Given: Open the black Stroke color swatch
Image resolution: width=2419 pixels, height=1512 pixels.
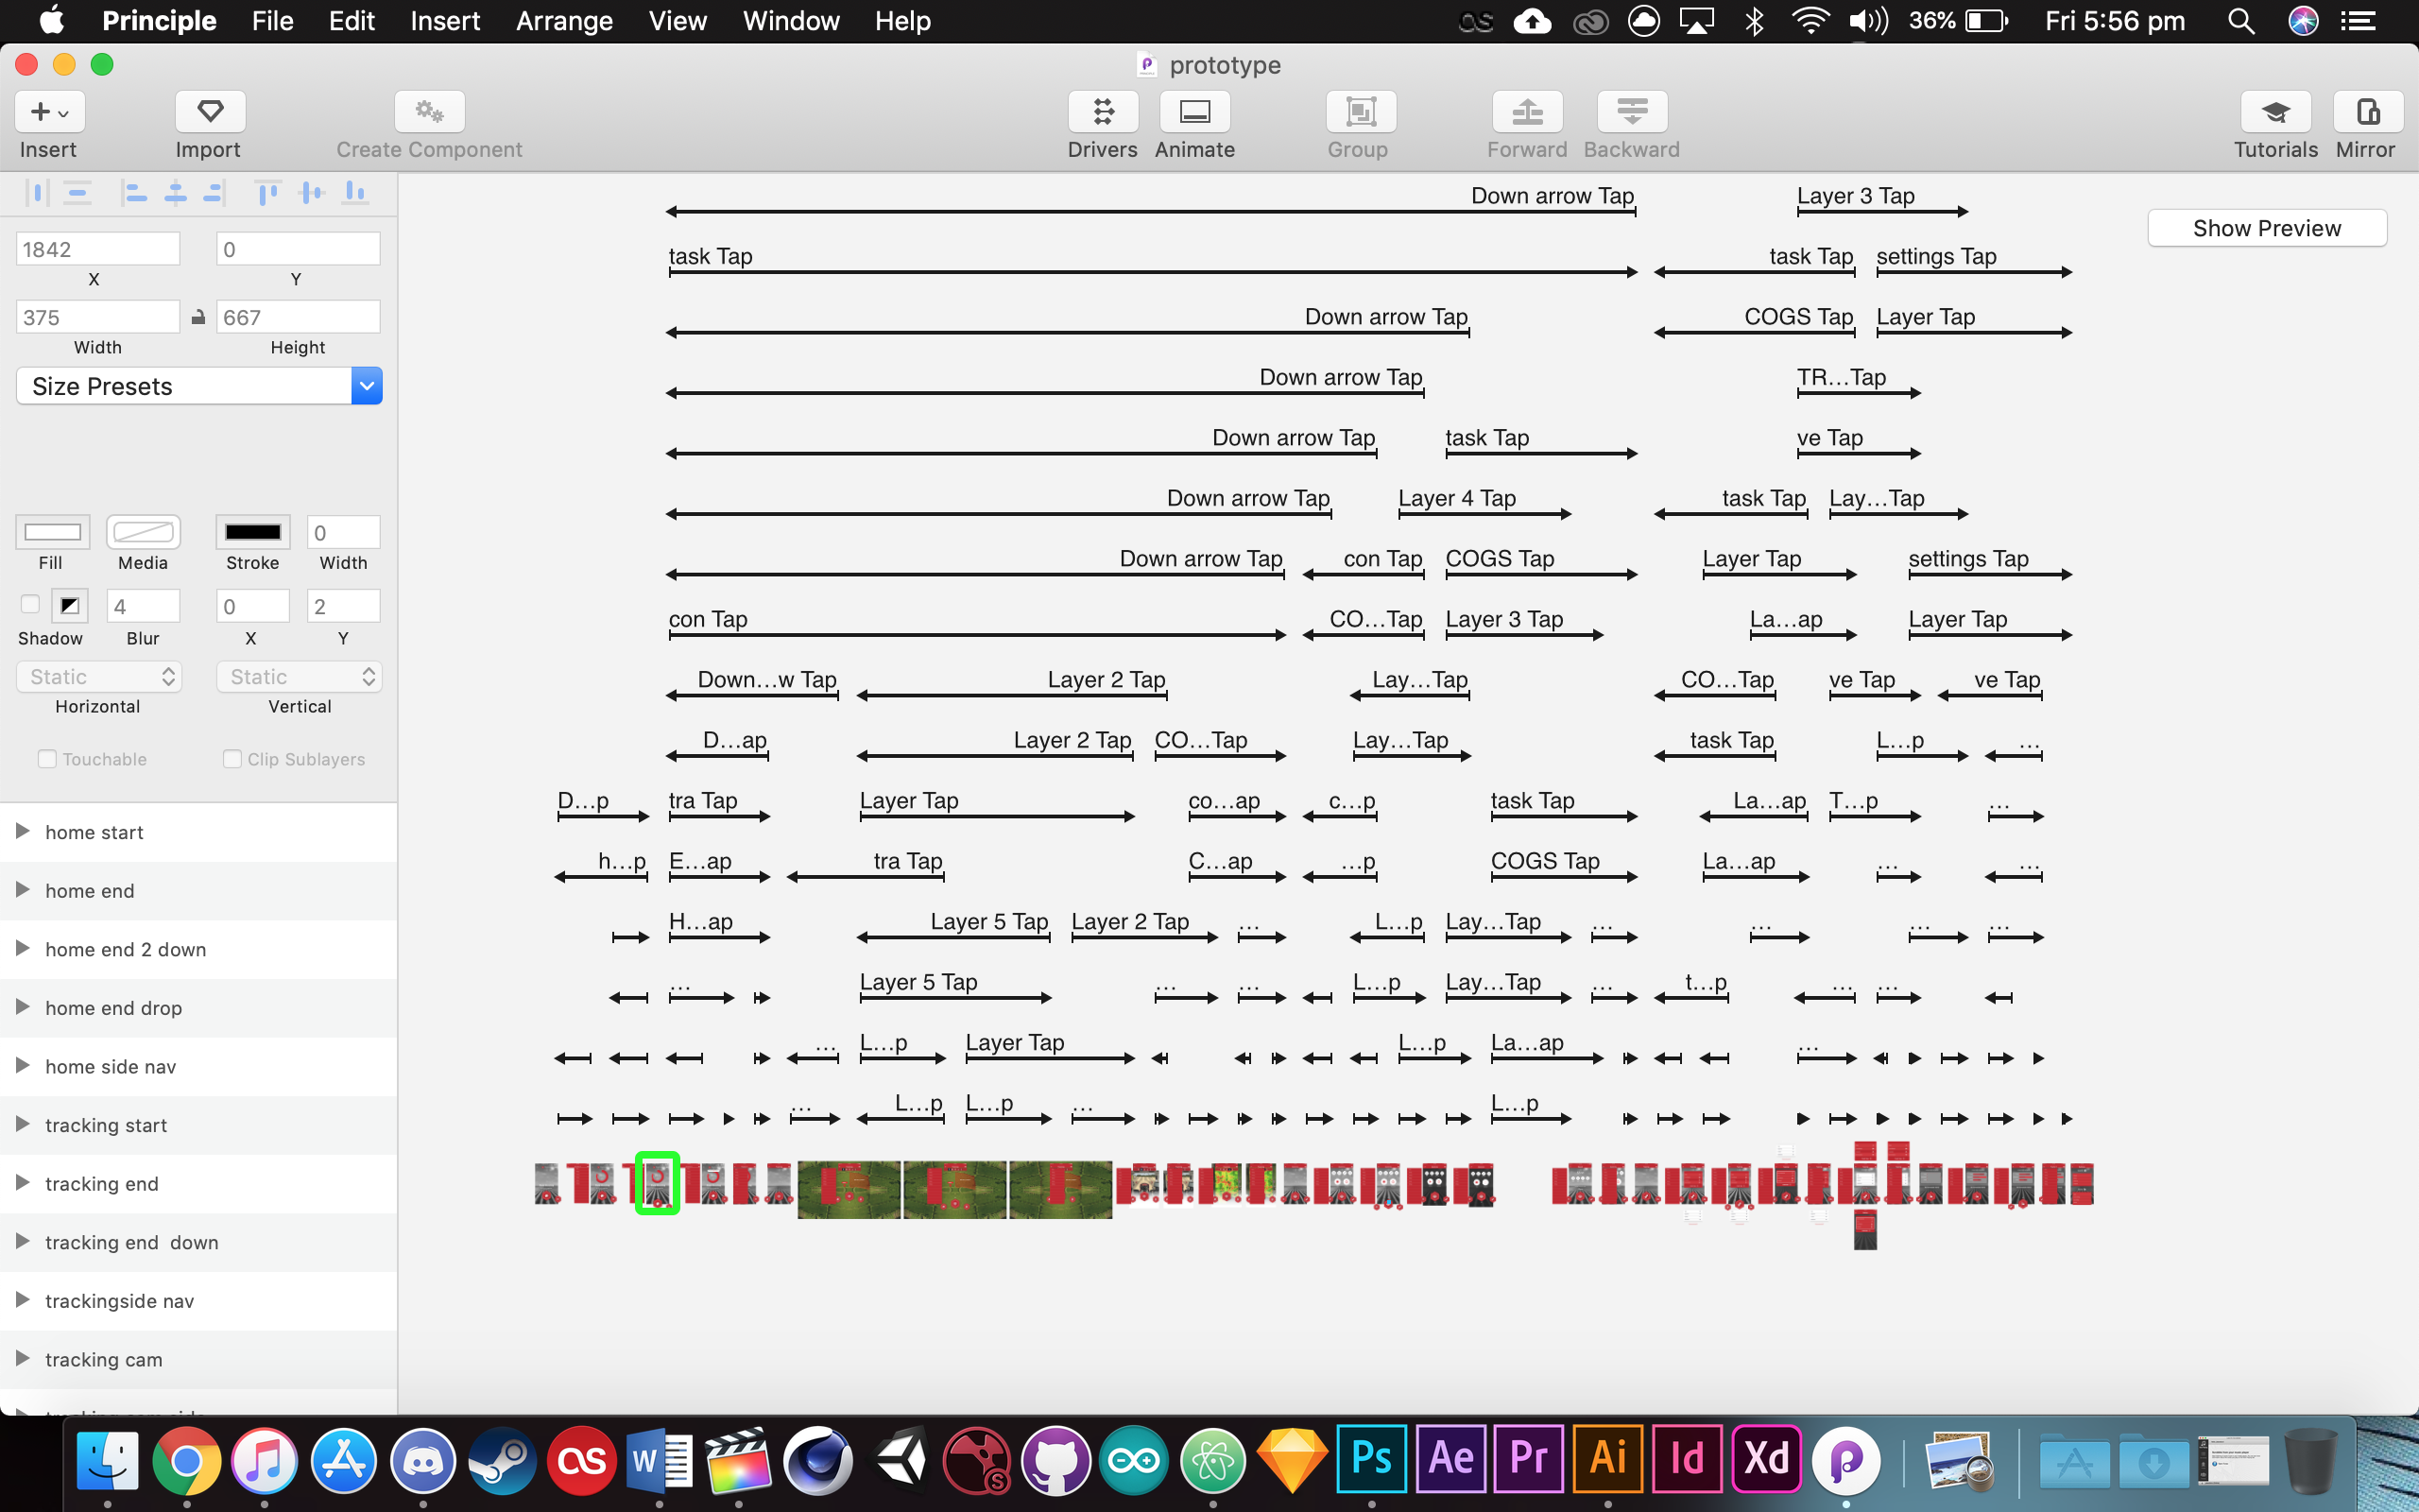Looking at the screenshot, I should pyautogui.click(x=252, y=532).
